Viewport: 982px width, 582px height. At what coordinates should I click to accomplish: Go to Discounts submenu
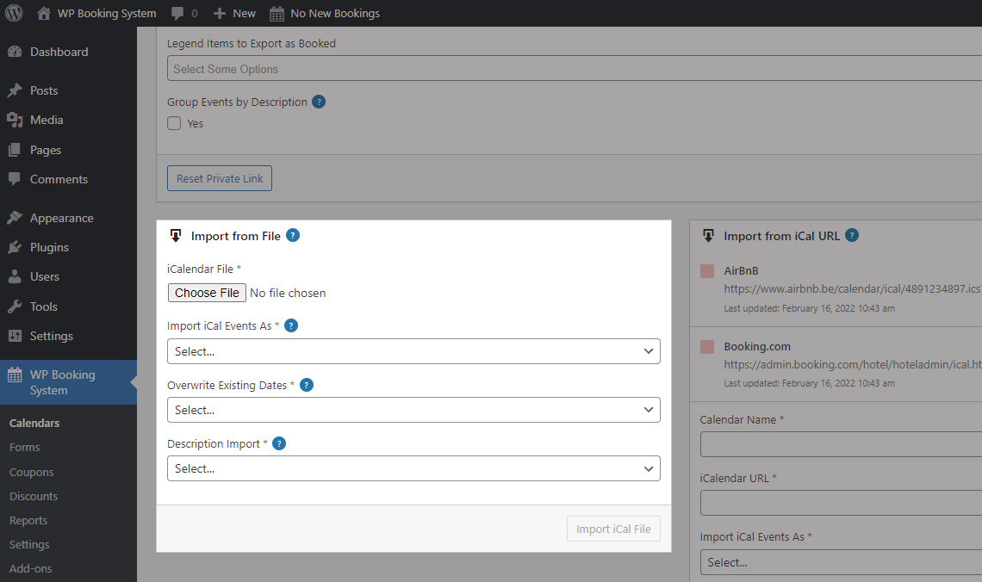point(34,496)
